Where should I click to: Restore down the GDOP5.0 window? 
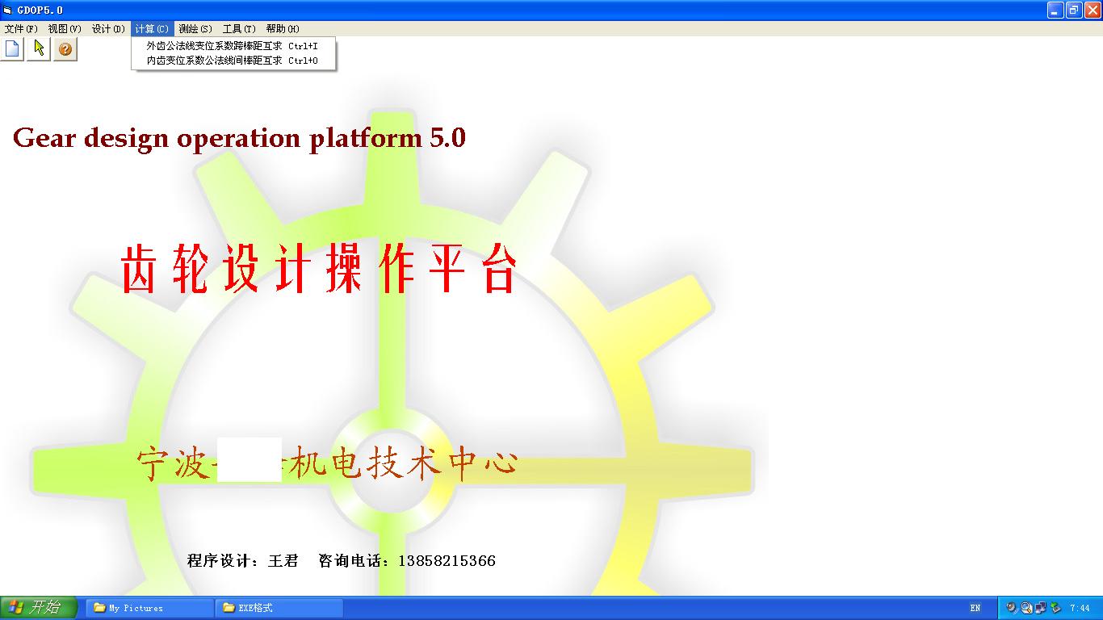pyautogui.click(x=1074, y=10)
